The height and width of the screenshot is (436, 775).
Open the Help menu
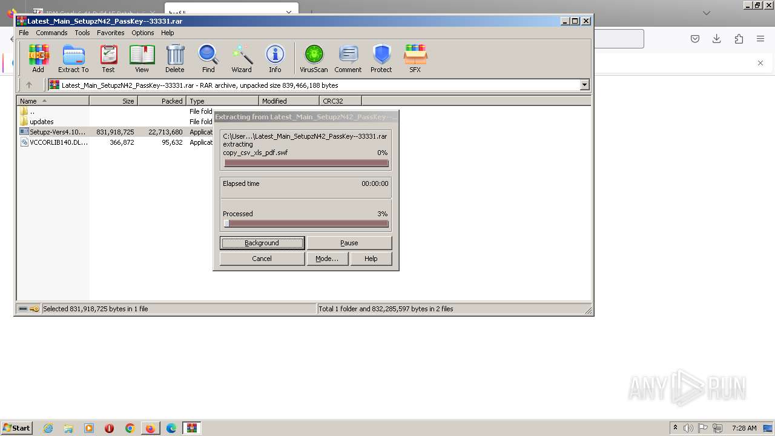pos(168,33)
